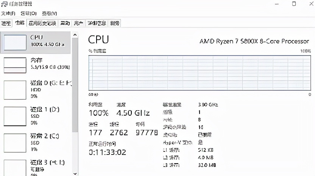Select the memory usage mini graph thumbnail
Viewport: 315px width, 176px height.
(x=15, y=65)
